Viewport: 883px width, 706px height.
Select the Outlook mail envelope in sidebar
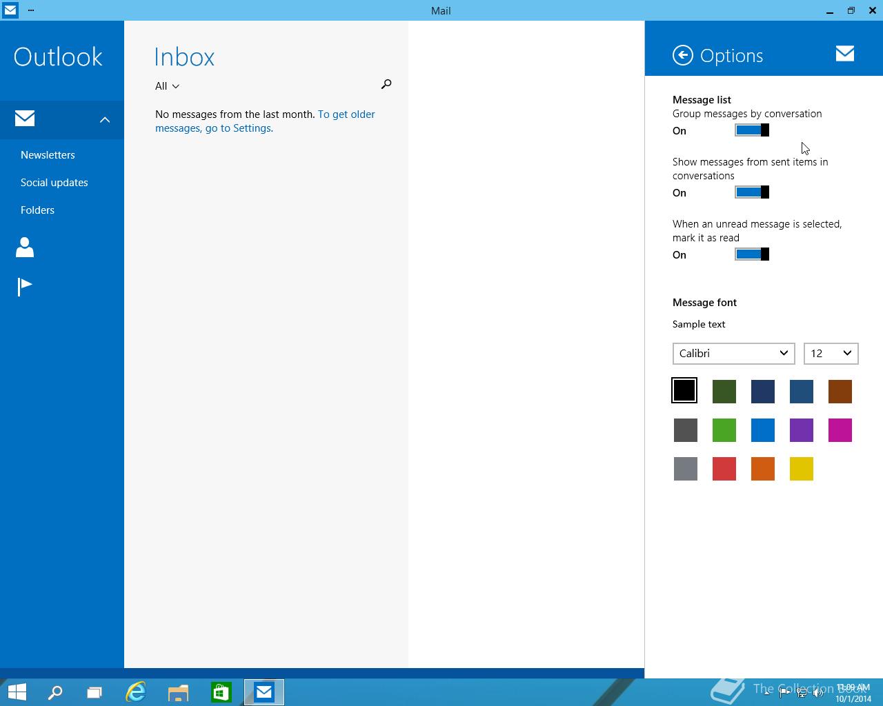coord(25,119)
